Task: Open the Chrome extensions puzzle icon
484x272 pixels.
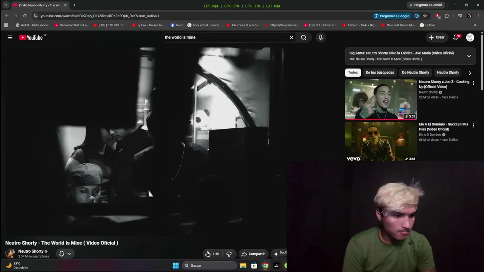Action: point(447,16)
